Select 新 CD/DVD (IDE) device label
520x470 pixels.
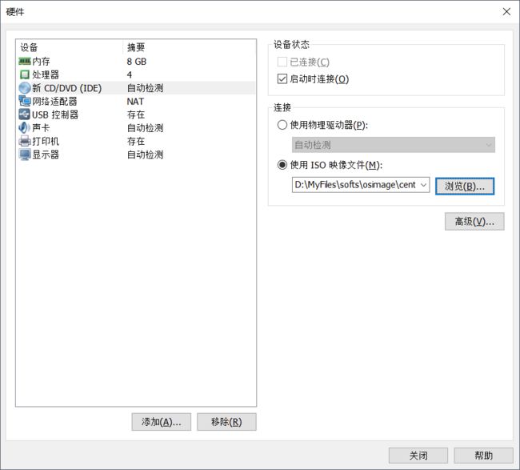66,88
